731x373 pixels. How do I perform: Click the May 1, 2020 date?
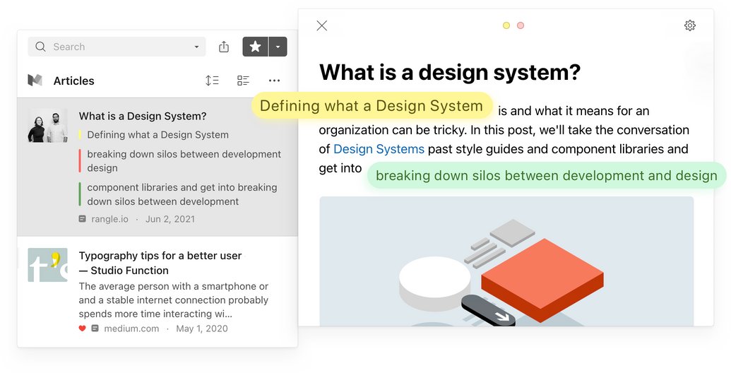click(x=202, y=328)
